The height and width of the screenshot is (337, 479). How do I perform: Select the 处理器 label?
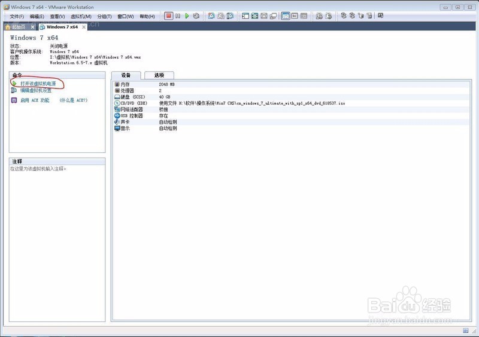(x=128, y=91)
